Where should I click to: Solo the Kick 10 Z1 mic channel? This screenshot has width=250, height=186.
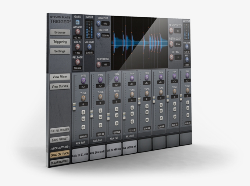[83, 112]
